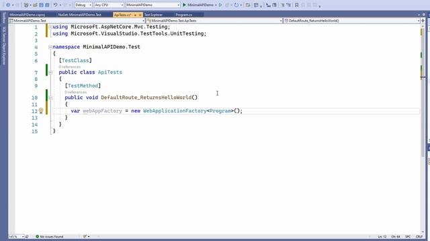Click the New Project toolbar icon

pos(26,5)
